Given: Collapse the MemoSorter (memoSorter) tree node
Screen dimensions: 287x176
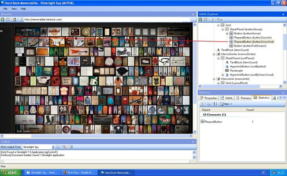Looking at the screenshot, I should click(x=214, y=54).
